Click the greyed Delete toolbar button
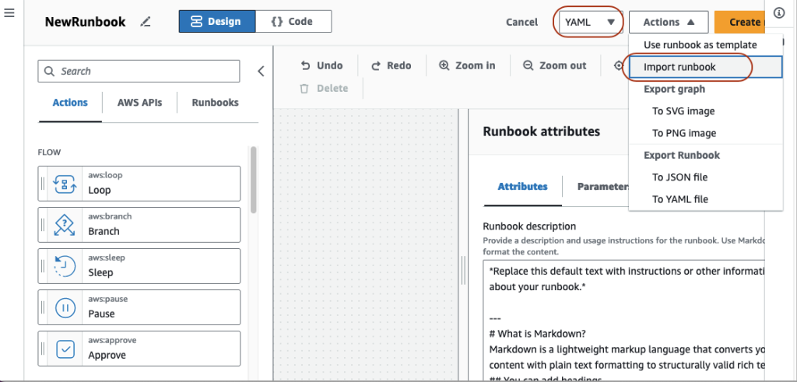 pyautogui.click(x=324, y=89)
